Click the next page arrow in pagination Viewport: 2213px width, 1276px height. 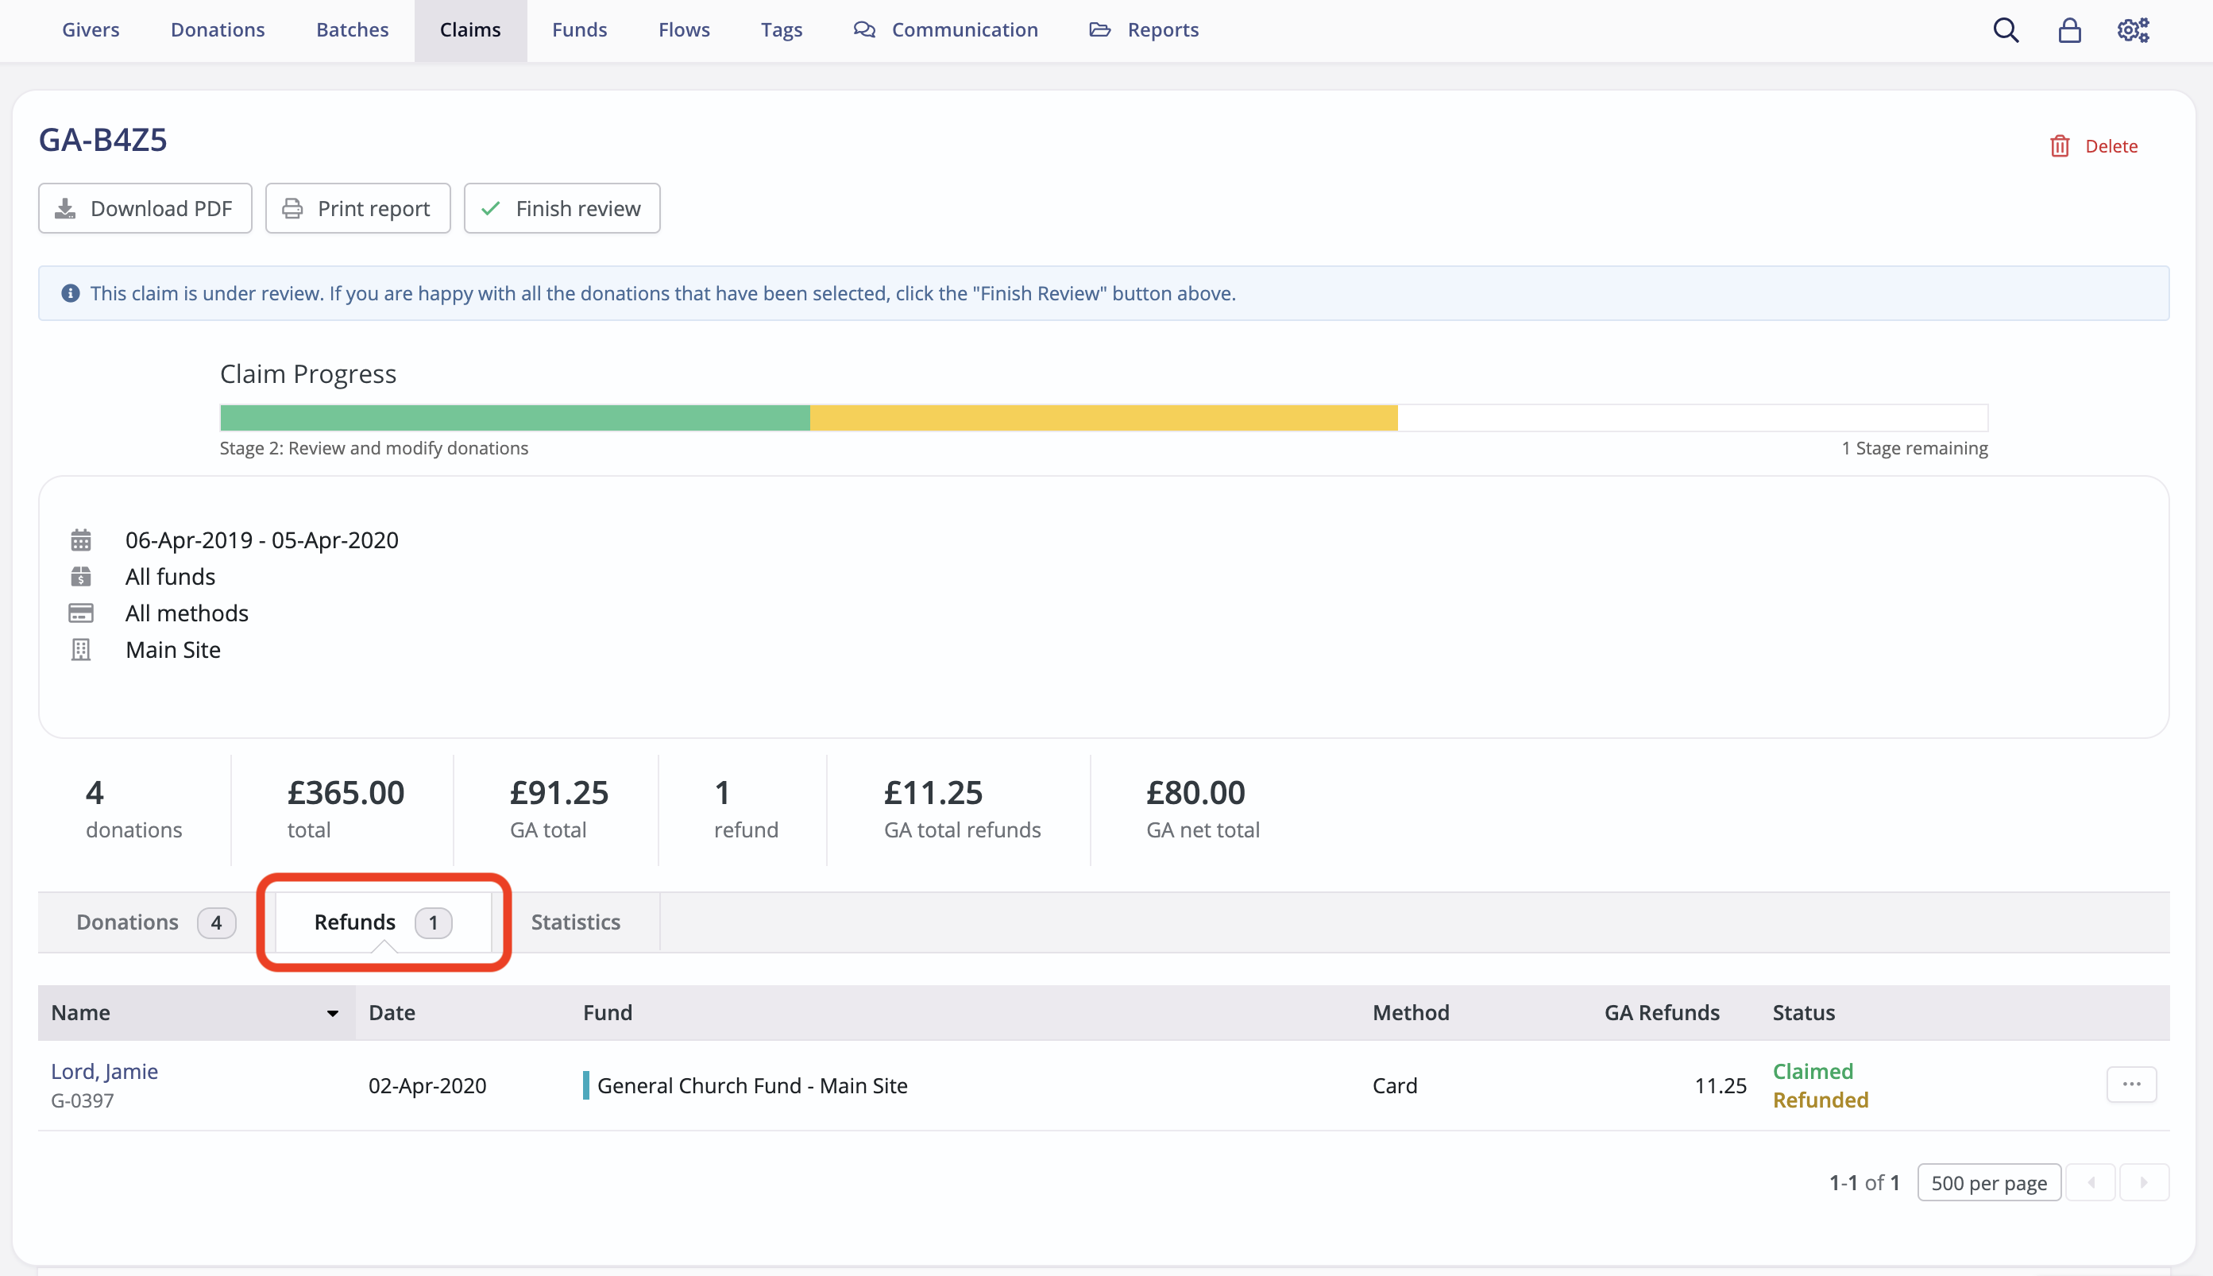tap(2144, 1182)
